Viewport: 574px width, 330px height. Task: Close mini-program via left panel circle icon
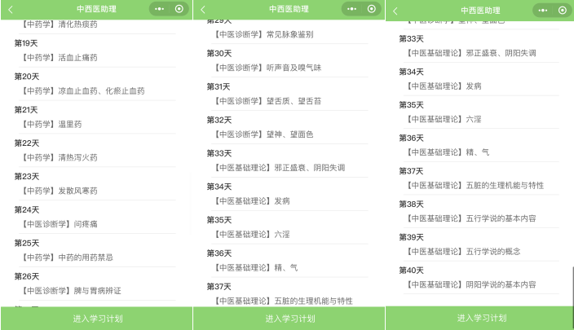(x=180, y=9)
